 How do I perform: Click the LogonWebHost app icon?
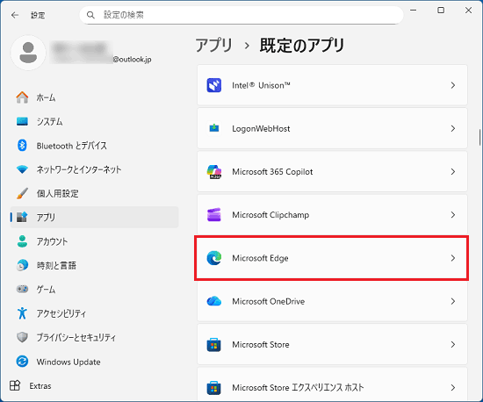coord(213,128)
